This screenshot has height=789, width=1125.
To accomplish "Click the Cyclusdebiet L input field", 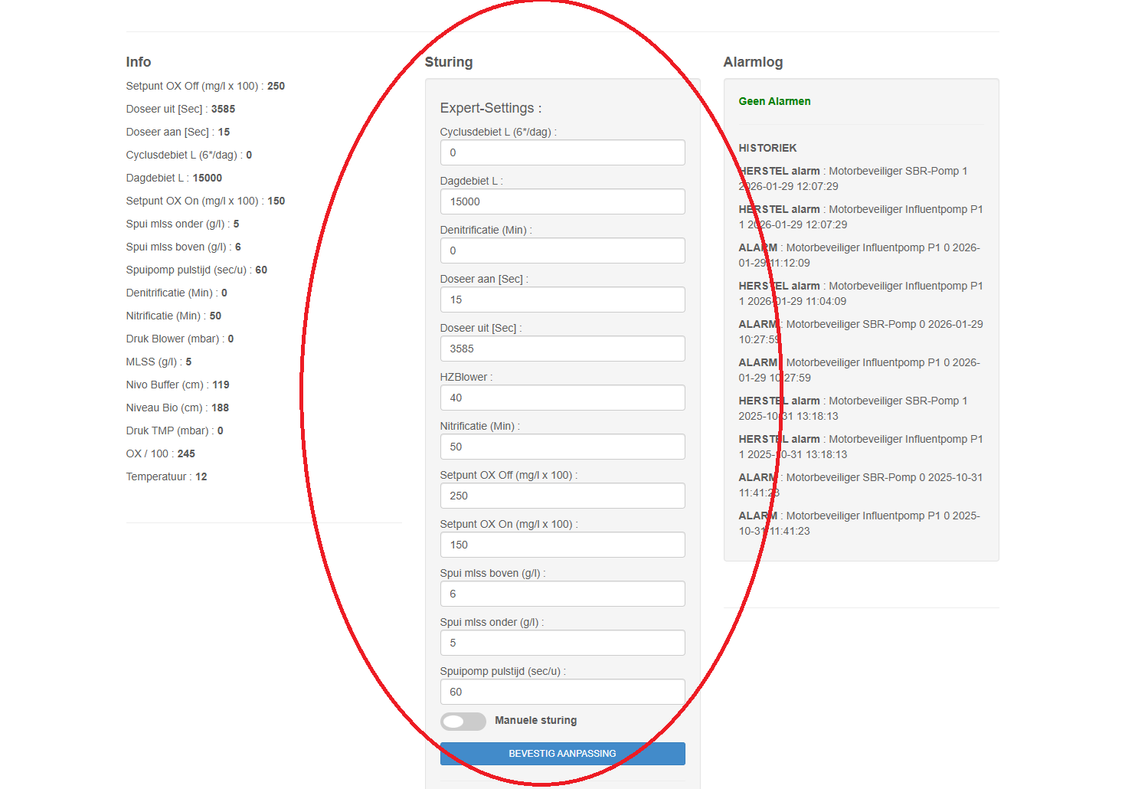I will click(x=562, y=152).
